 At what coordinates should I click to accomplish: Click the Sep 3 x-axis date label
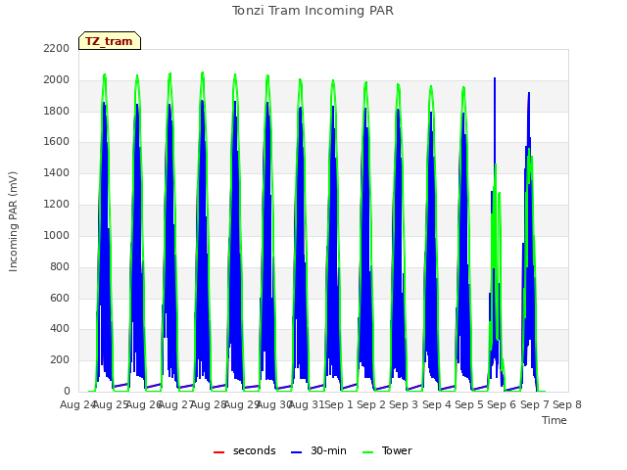pos(404,404)
